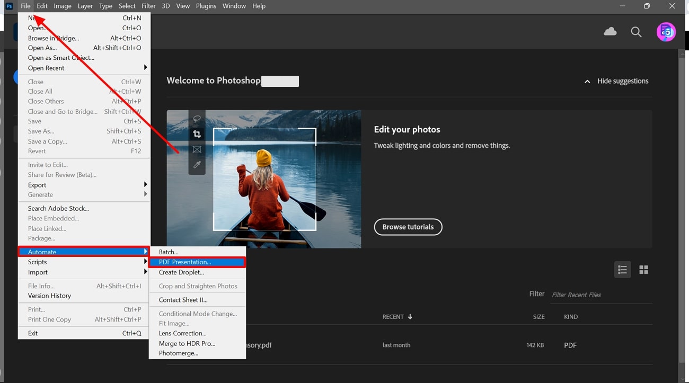
Task: Choose Photomerge...
Action: 197,353
